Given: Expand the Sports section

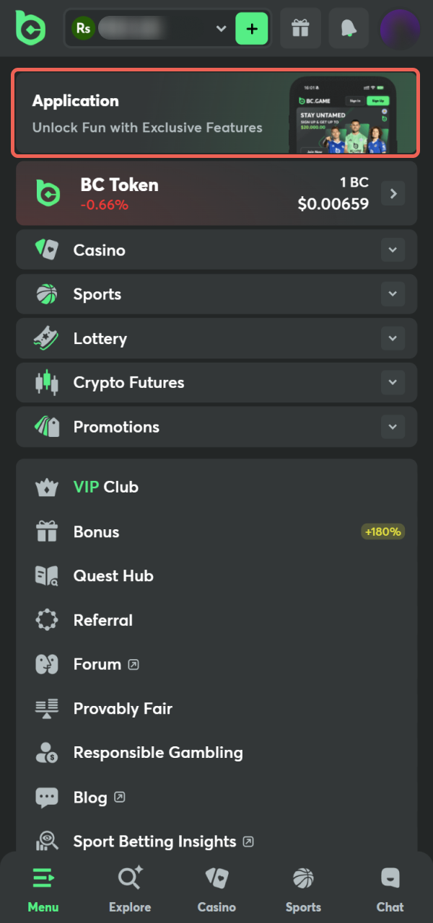Looking at the screenshot, I should click(x=393, y=293).
